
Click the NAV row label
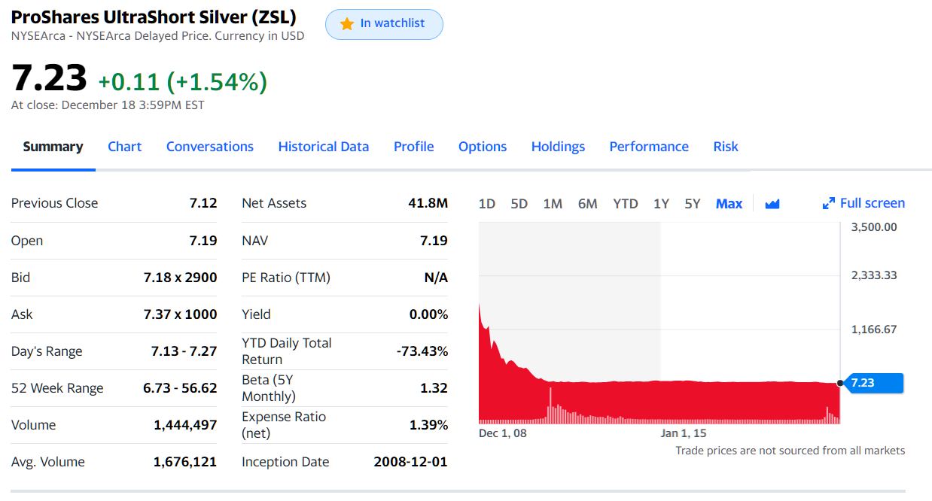[x=255, y=241]
